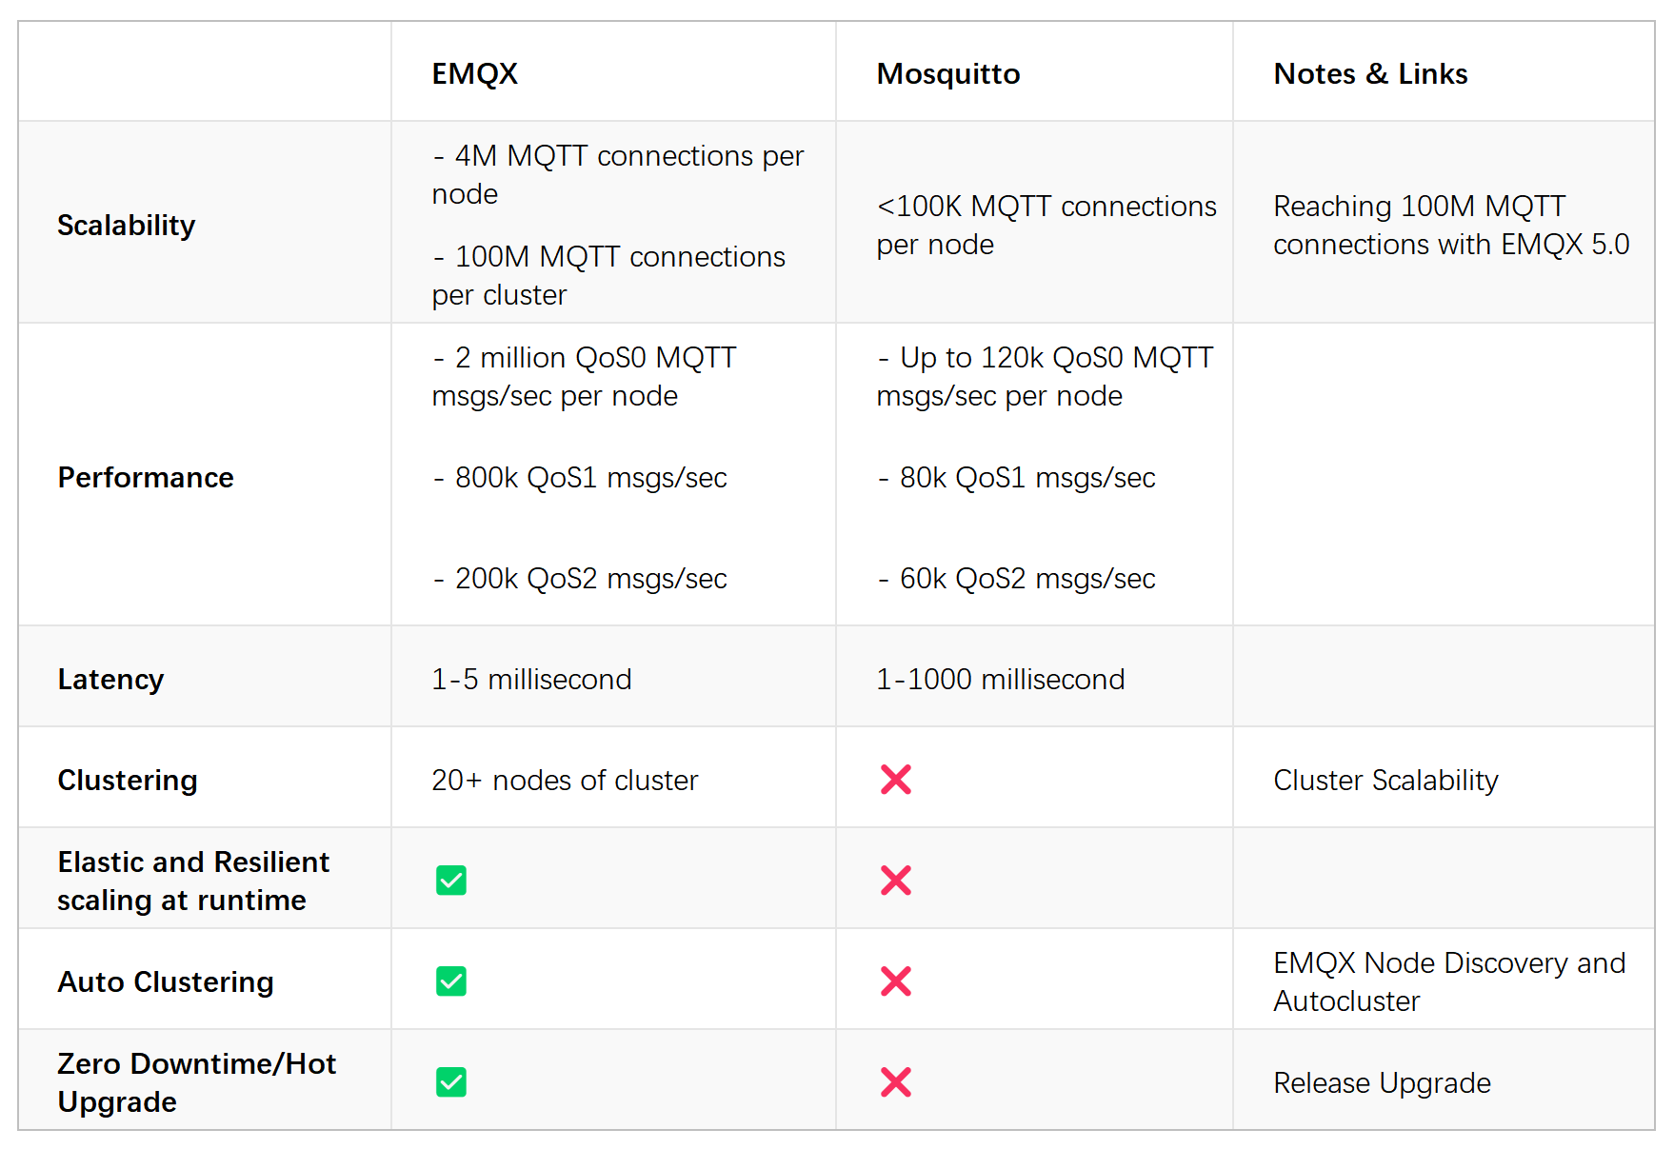
Task: Click green checkmark in Auto Clustering row
Action: point(451,981)
